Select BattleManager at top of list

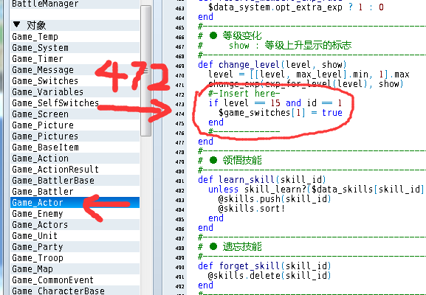tap(75, 4)
